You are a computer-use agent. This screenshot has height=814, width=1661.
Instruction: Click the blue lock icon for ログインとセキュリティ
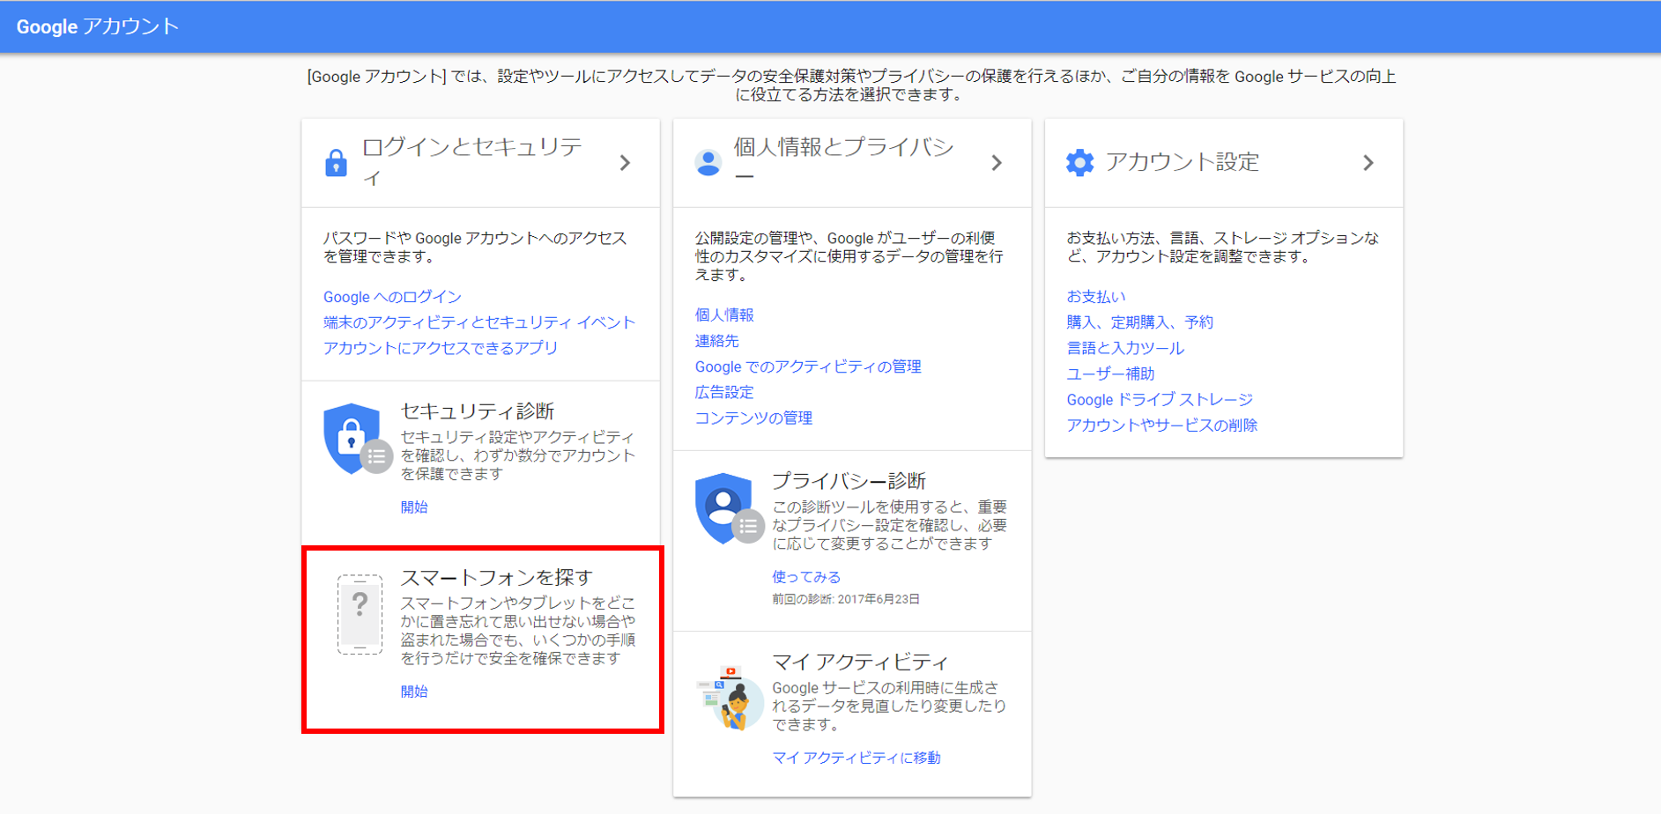point(336,163)
